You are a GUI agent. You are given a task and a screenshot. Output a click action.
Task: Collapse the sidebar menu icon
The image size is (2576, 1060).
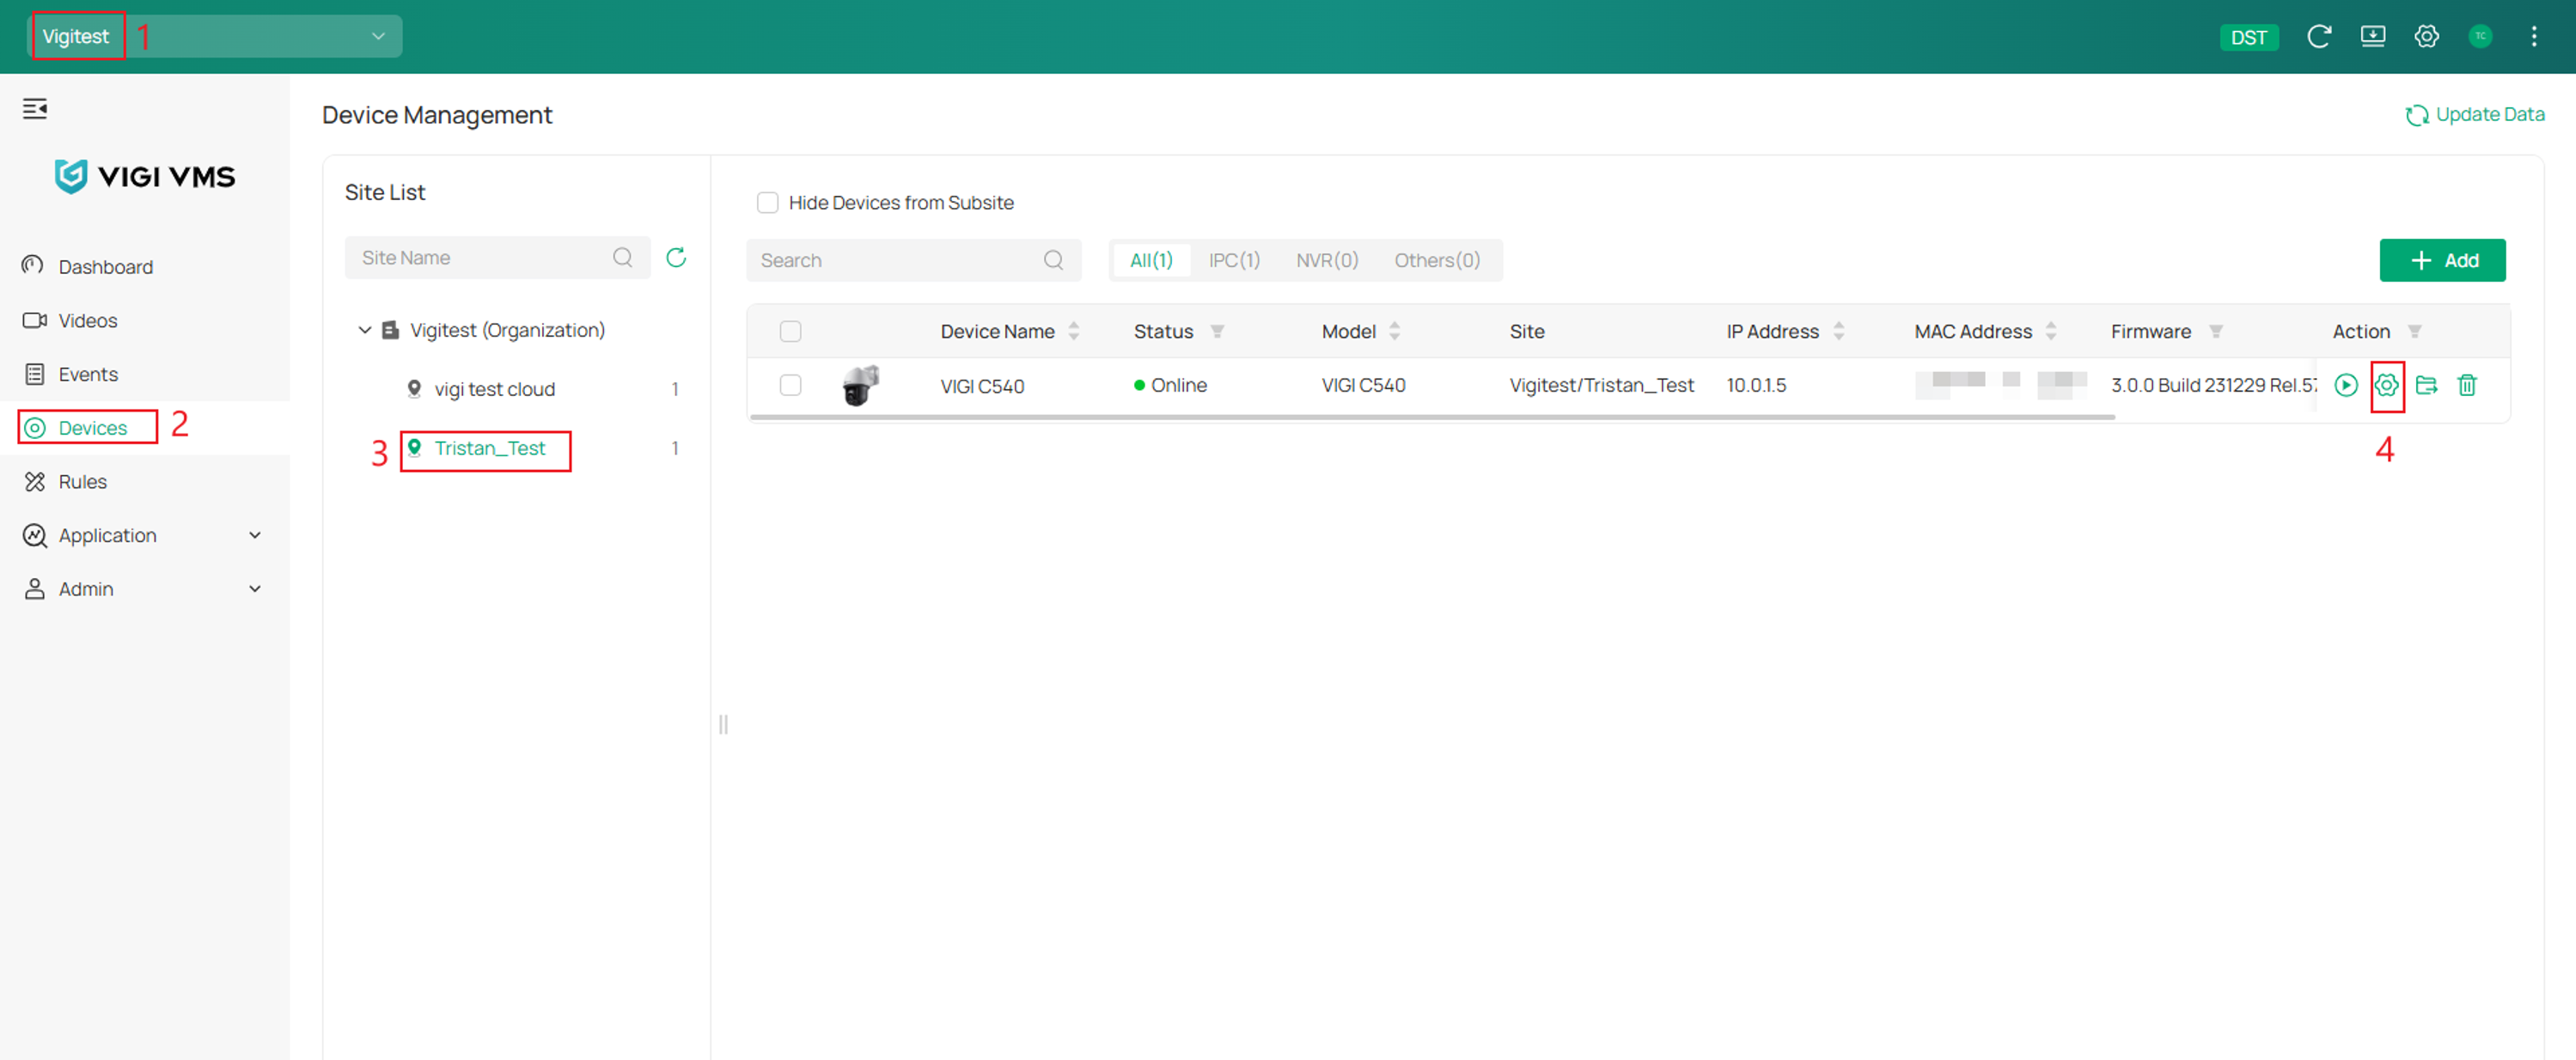click(35, 108)
